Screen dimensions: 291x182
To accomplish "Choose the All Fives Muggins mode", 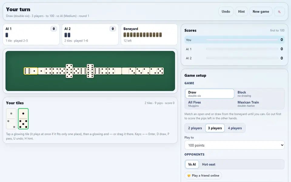I will 210,104.
